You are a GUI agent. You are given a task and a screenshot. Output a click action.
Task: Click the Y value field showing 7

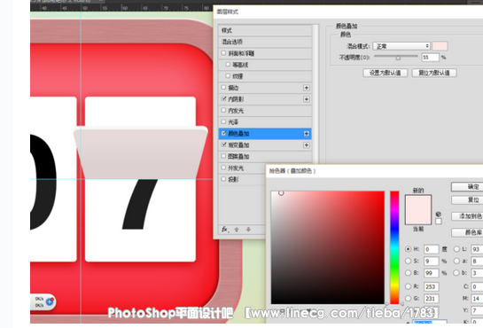click(x=477, y=310)
